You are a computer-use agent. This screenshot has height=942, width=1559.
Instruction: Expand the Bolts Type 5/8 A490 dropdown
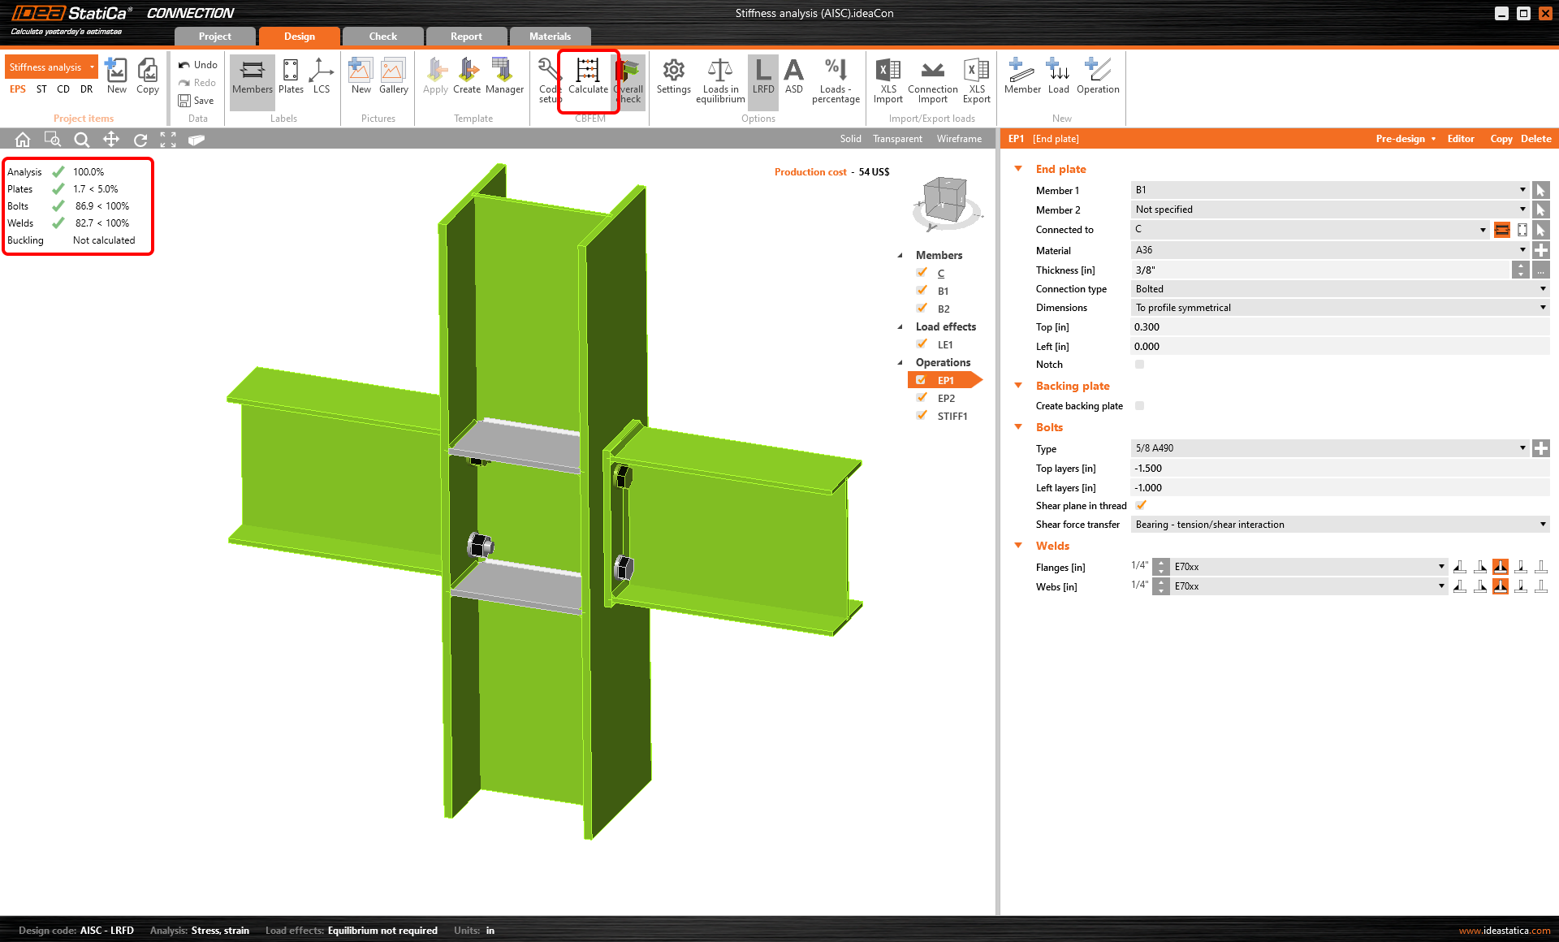click(1329, 448)
